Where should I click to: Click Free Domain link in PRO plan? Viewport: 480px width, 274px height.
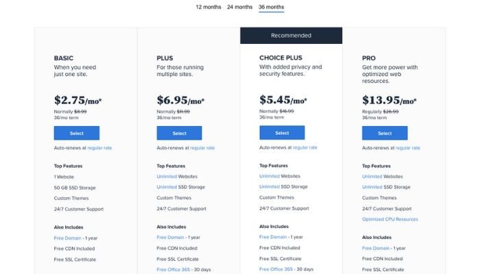click(x=376, y=248)
